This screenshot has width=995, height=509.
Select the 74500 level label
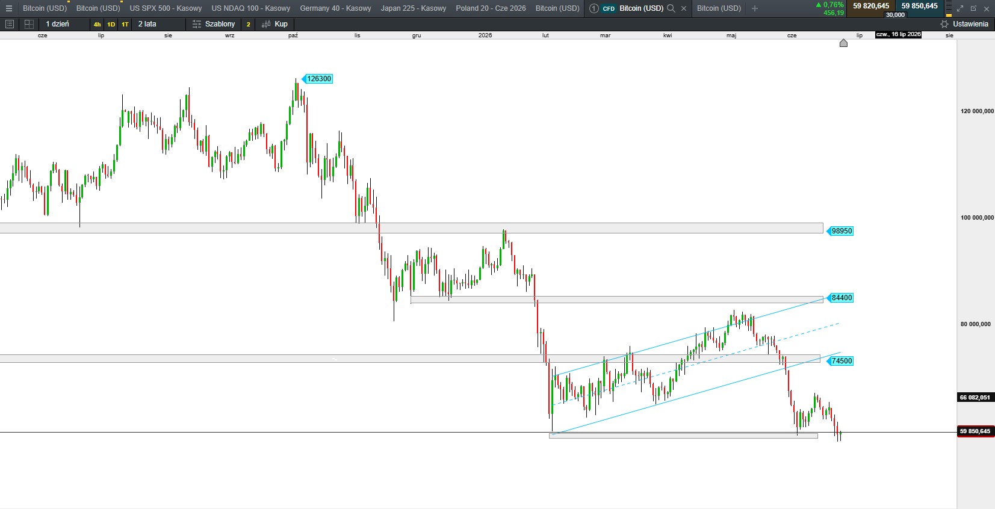(x=842, y=361)
